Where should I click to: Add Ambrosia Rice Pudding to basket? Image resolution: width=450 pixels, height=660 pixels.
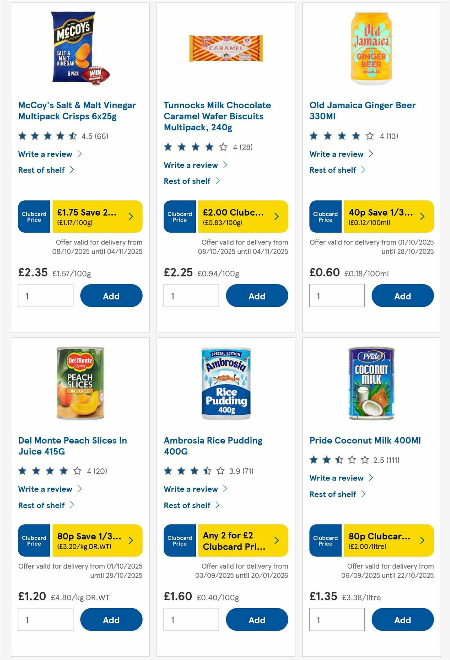point(257,619)
